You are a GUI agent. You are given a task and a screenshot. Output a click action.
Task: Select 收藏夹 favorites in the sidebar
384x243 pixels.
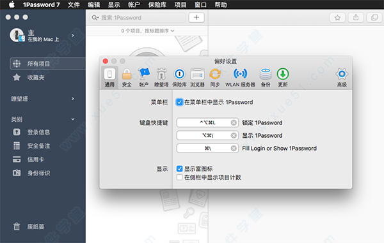[36, 78]
